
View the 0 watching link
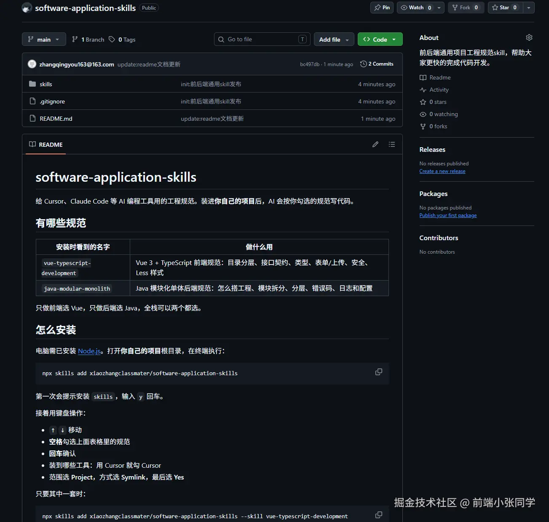pos(439,114)
